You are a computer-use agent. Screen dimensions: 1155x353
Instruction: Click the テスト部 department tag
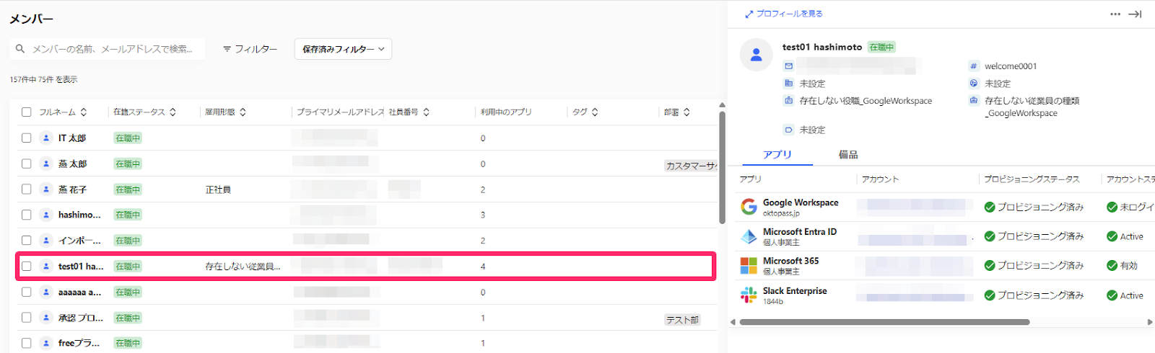682,320
